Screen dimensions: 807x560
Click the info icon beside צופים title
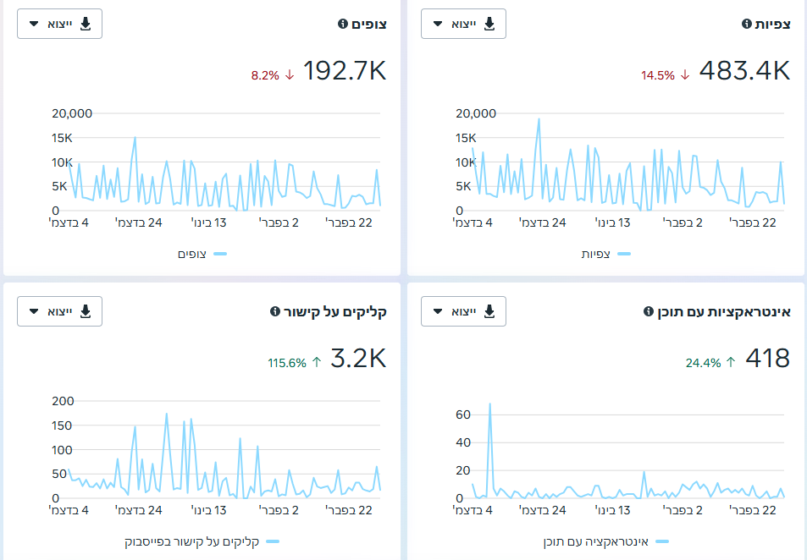pyautogui.click(x=343, y=24)
